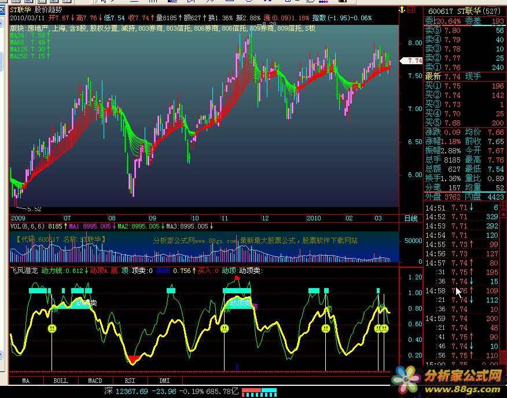Screen dimensions: 507x398
Task: Click the blue buy marker near indicator baseline
Action: pos(237,366)
